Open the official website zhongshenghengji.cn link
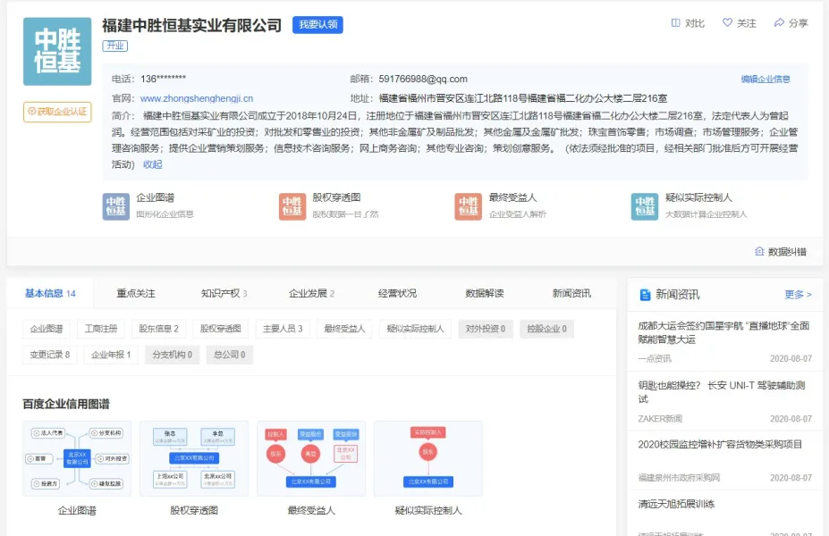The image size is (829, 536). (x=196, y=98)
